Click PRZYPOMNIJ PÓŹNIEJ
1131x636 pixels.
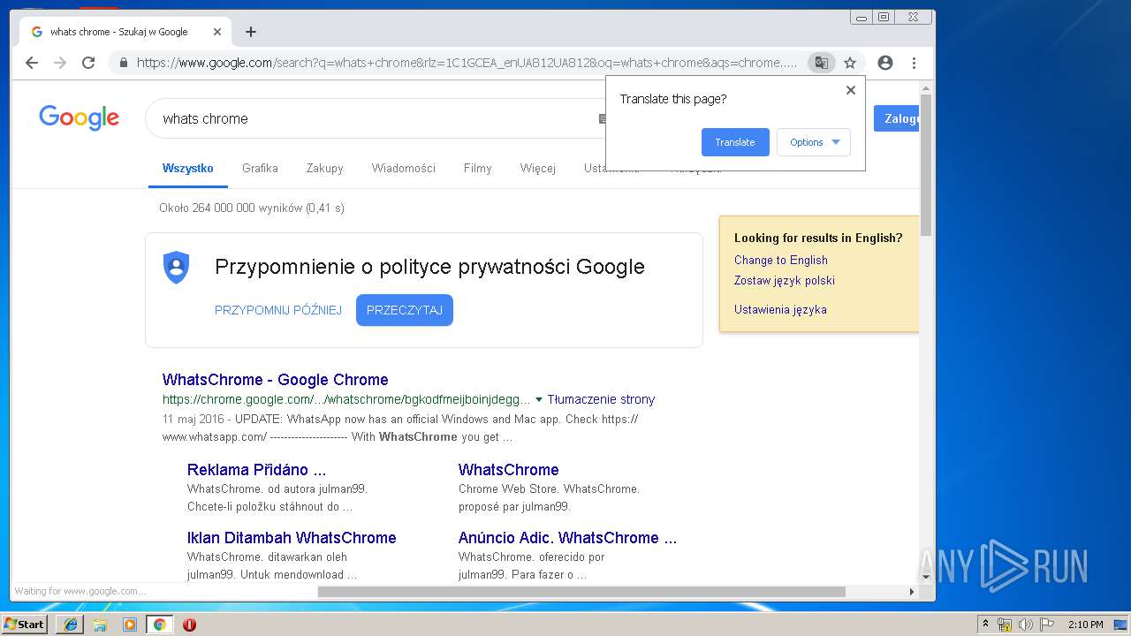[278, 310]
